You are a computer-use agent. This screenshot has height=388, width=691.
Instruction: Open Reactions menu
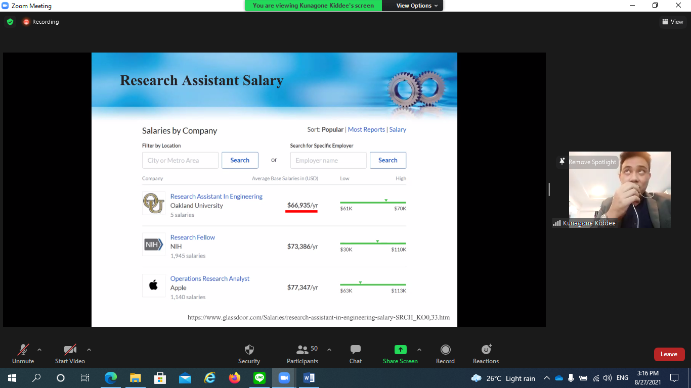point(486,354)
